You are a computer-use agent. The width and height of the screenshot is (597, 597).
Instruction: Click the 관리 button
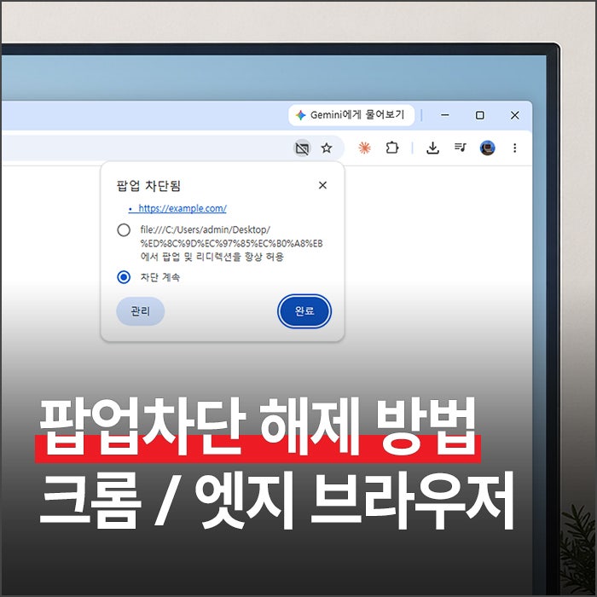coord(141,311)
